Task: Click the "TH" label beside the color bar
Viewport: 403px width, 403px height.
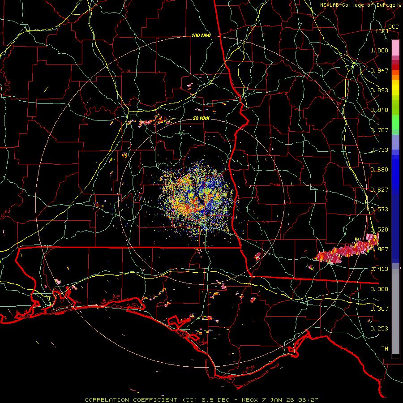Action: [x=385, y=349]
